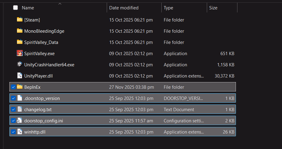Sort files by the Name column
282x149 pixels.
(28, 8)
